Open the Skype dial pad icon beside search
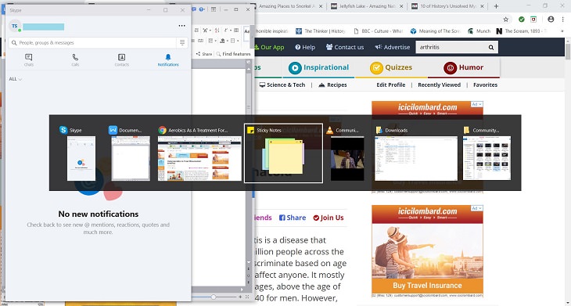The width and height of the screenshot is (571, 306). (x=182, y=42)
